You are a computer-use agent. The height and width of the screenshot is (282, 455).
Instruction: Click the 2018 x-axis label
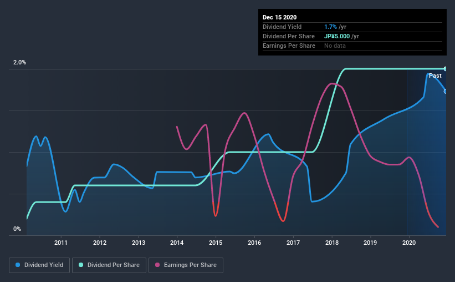click(x=331, y=243)
